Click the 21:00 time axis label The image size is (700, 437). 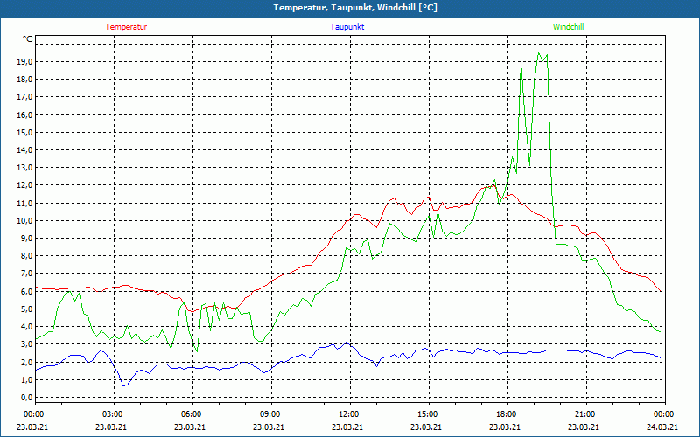(x=584, y=414)
